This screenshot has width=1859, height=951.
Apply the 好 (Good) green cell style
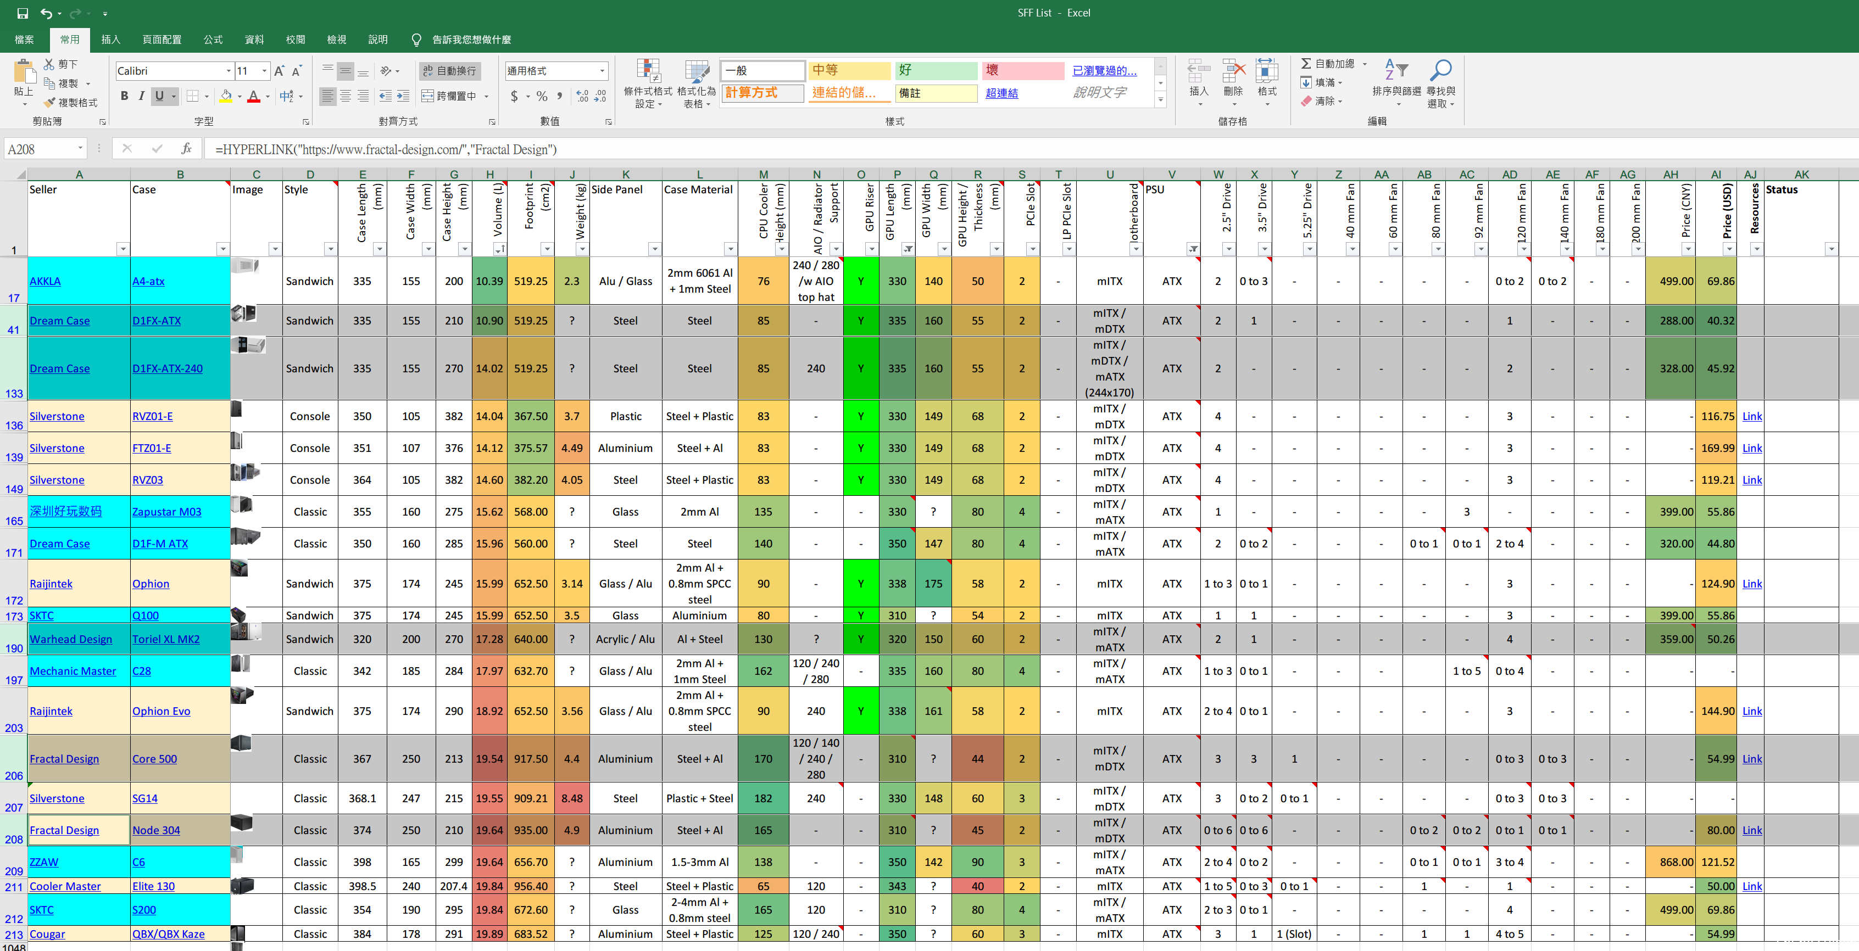(936, 70)
